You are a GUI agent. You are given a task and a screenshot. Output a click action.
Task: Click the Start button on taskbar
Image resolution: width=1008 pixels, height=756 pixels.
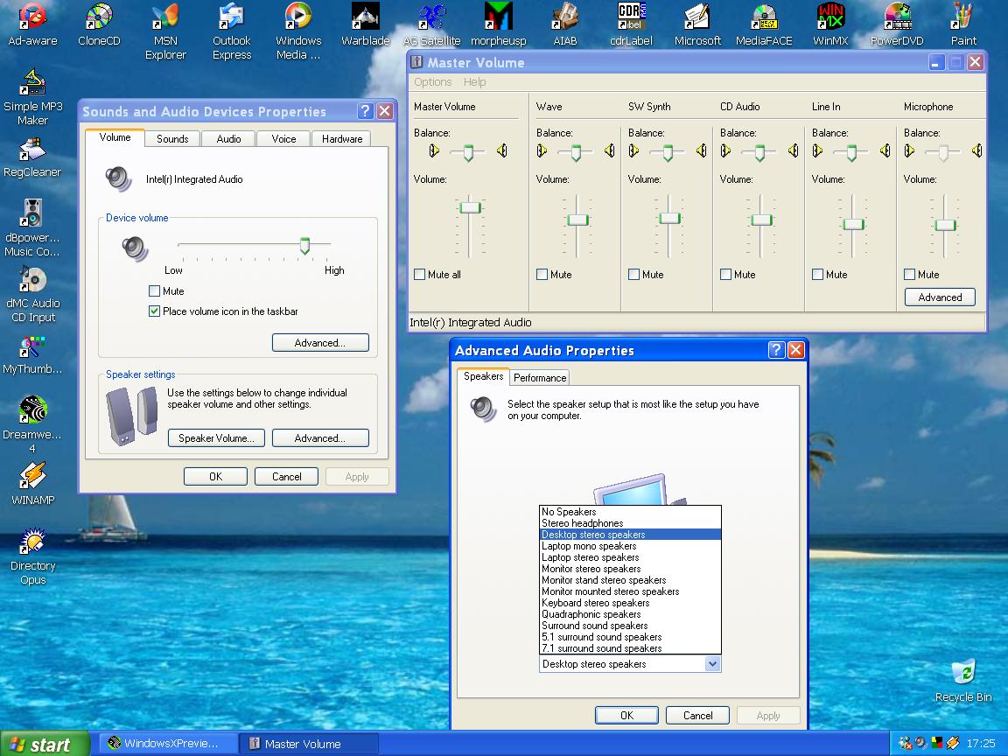(44, 744)
